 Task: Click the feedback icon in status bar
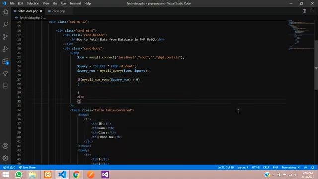tap(306, 167)
